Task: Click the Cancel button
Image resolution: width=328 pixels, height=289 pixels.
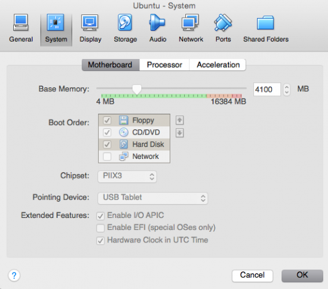Action: (253, 276)
